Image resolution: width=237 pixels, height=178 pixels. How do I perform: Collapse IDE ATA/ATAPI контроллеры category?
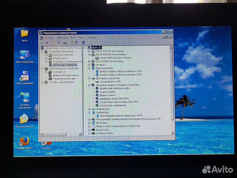coord(89,55)
